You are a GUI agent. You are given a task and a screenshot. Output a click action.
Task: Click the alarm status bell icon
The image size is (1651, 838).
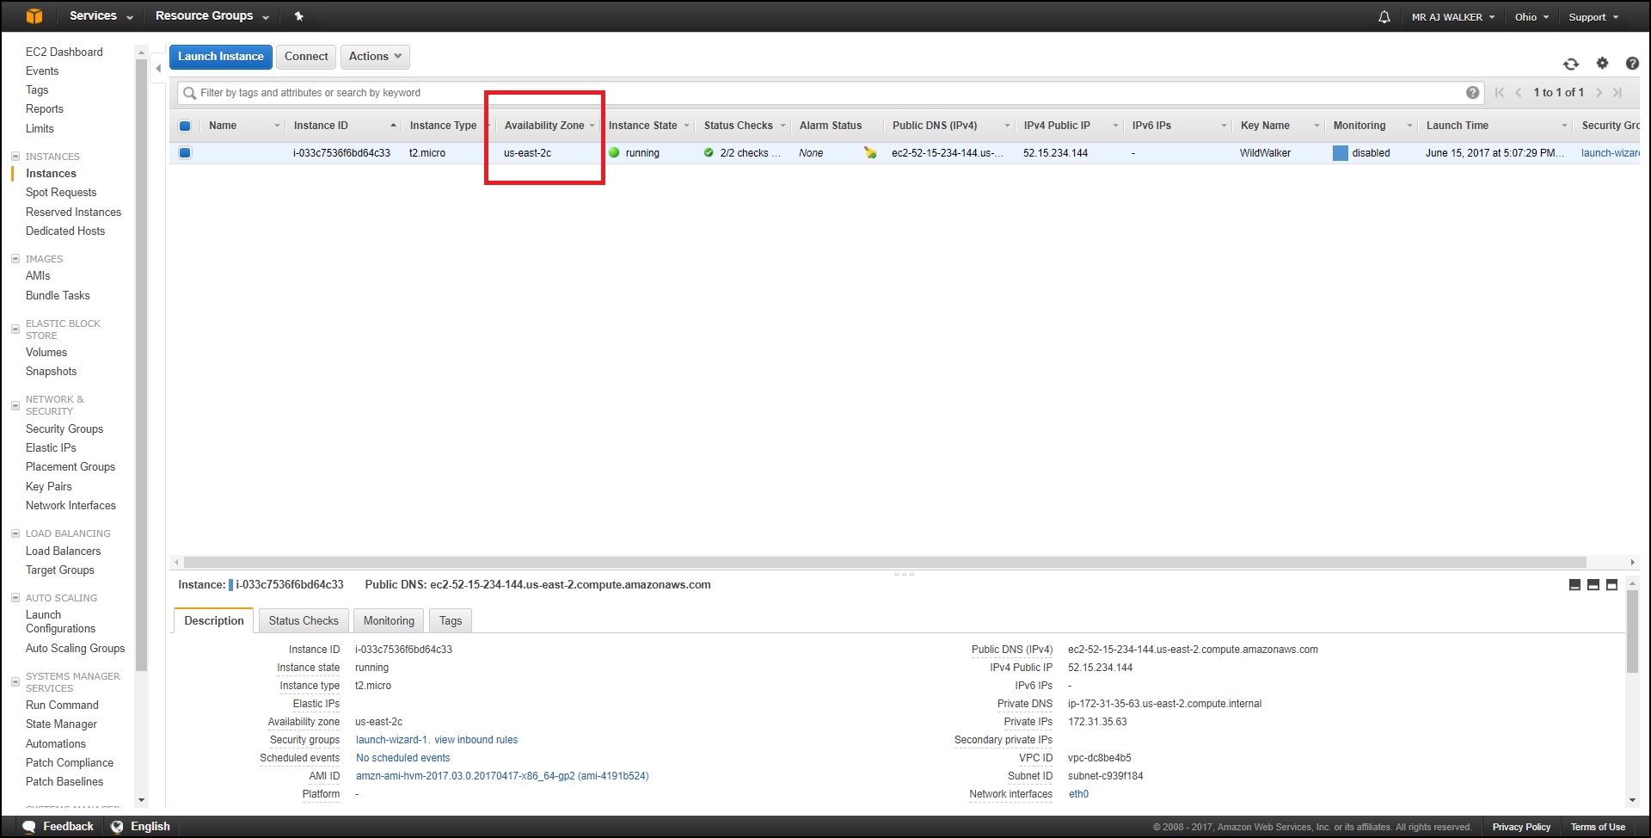pos(870,153)
